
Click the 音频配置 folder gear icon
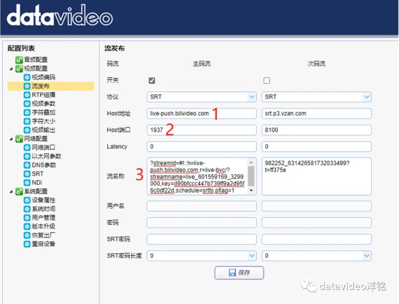point(19,60)
